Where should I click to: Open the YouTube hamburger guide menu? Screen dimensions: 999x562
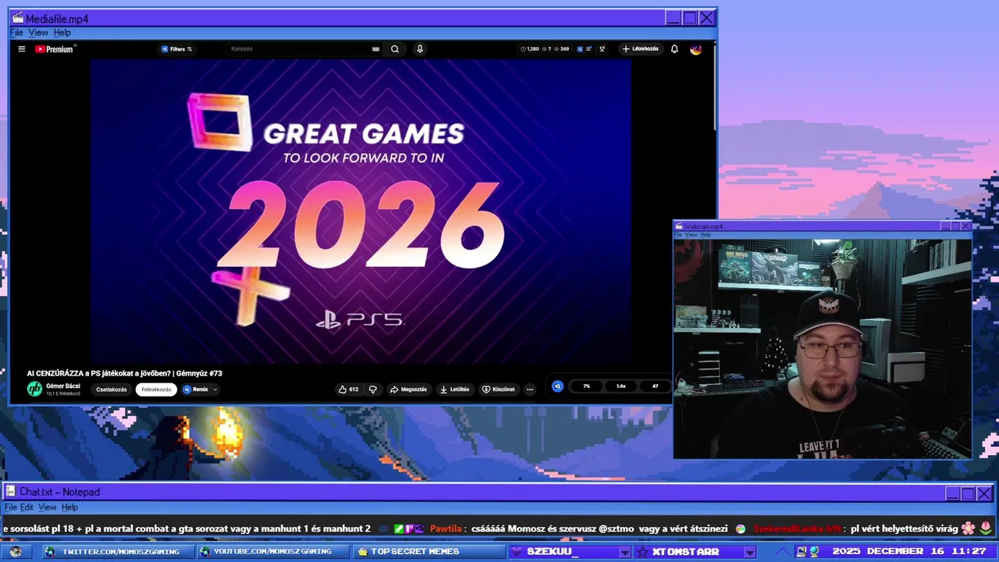coord(22,48)
